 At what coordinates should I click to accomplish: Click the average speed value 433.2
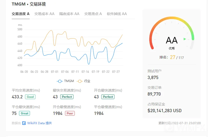17,97
